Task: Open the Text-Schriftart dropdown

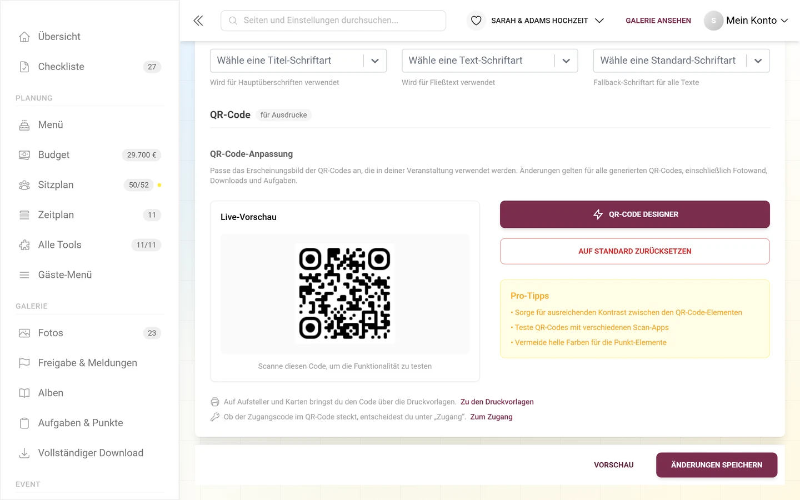Action: [490, 61]
